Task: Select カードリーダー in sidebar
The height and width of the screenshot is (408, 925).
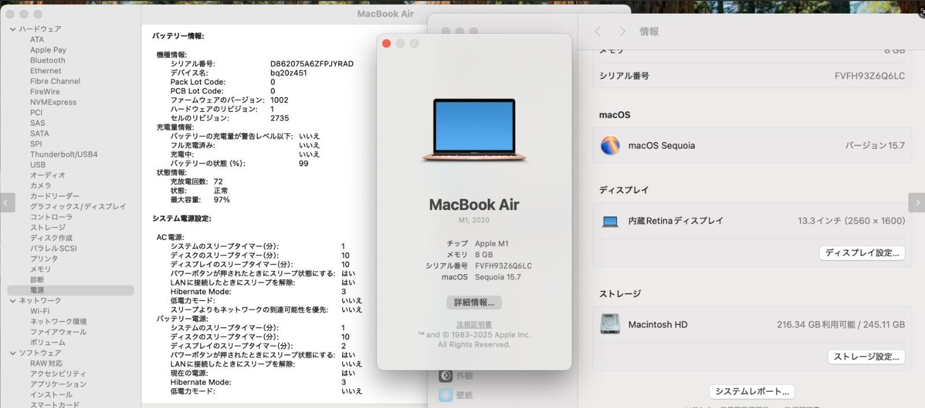Action: coord(55,196)
